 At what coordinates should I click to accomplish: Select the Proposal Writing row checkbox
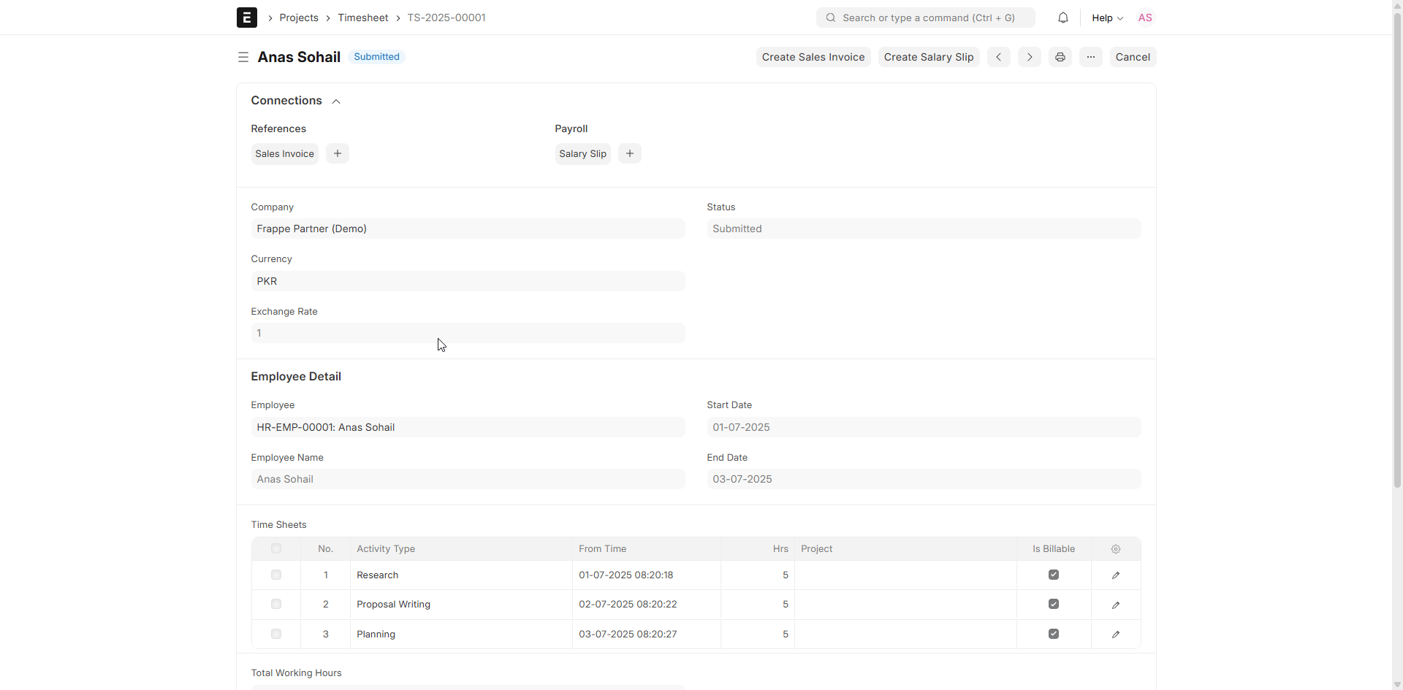pos(276,605)
